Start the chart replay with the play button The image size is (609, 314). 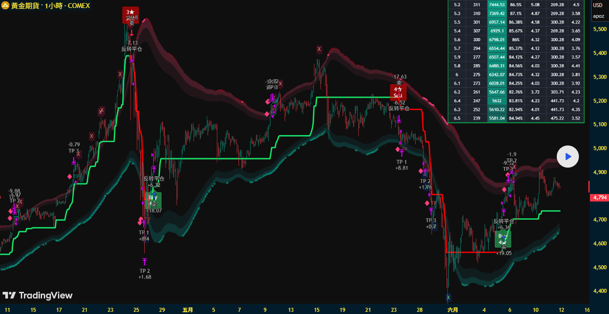tap(568, 156)
